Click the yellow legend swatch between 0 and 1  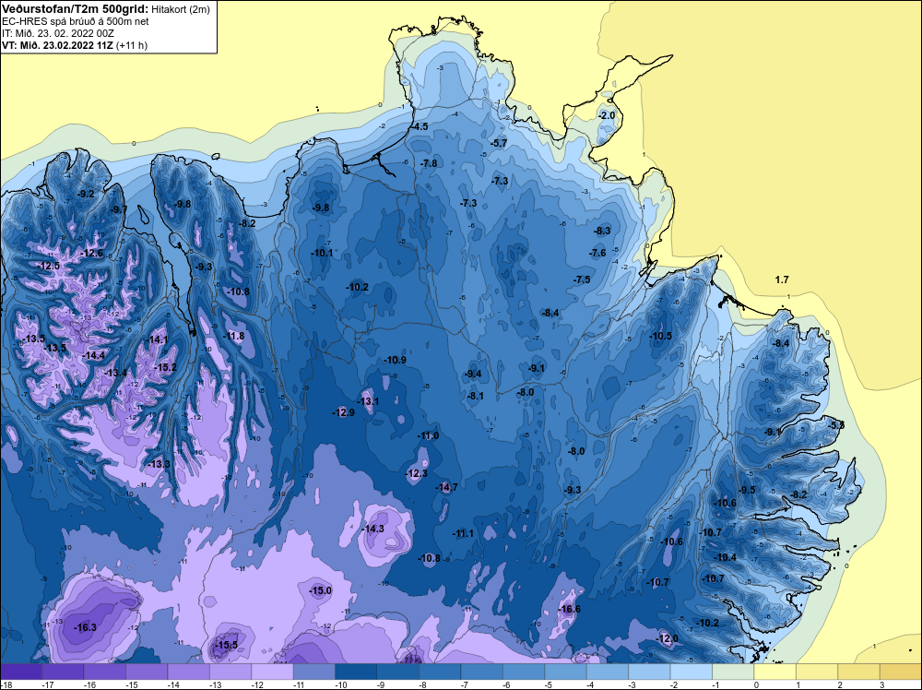coord(775,672)
